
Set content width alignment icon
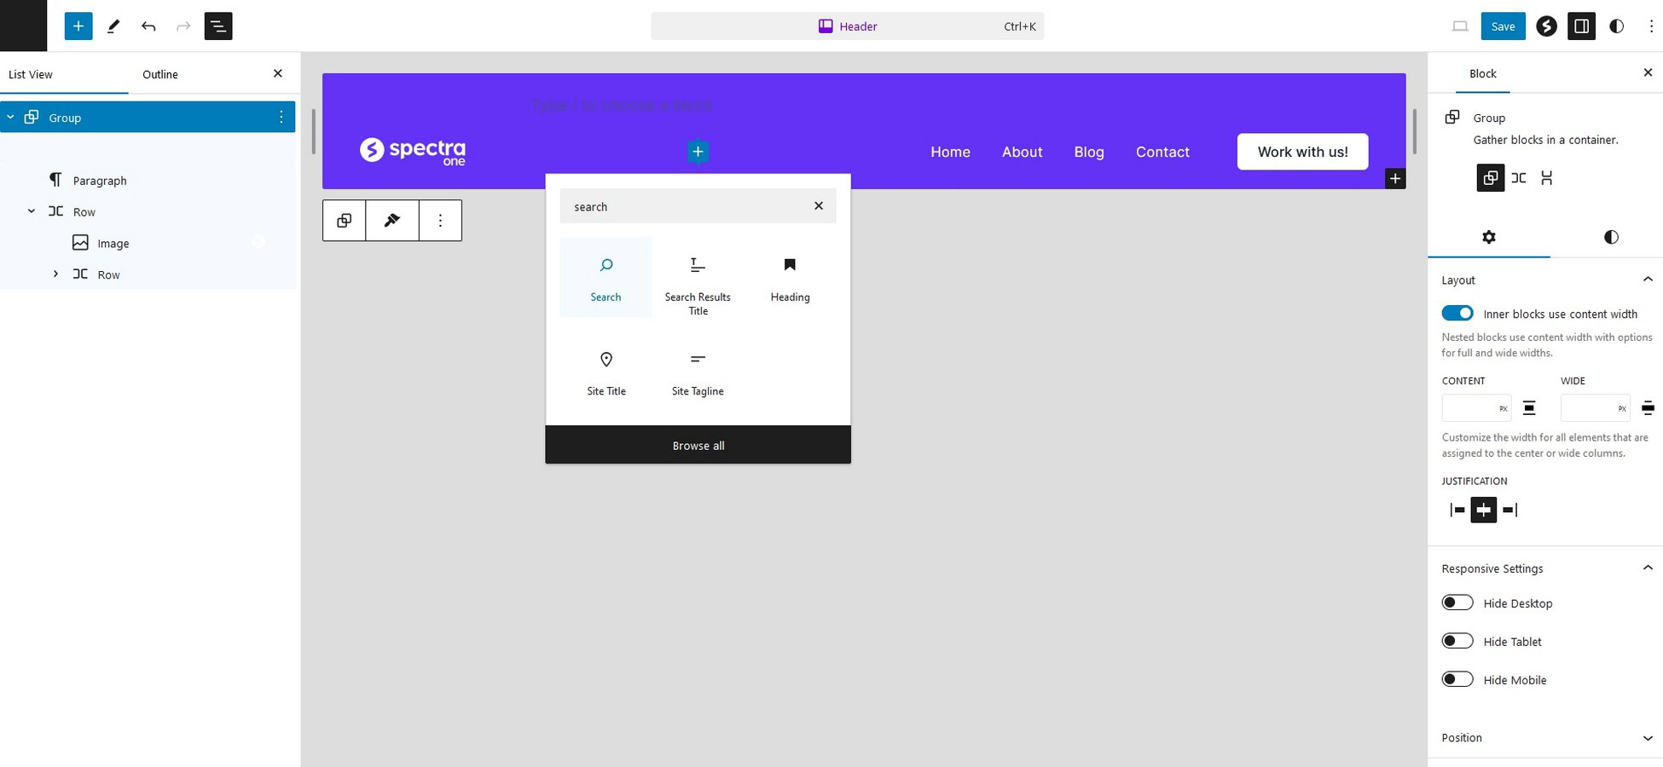1529,408
